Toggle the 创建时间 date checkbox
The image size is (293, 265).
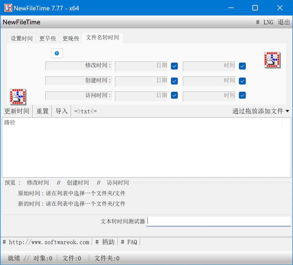click(174, 81)
